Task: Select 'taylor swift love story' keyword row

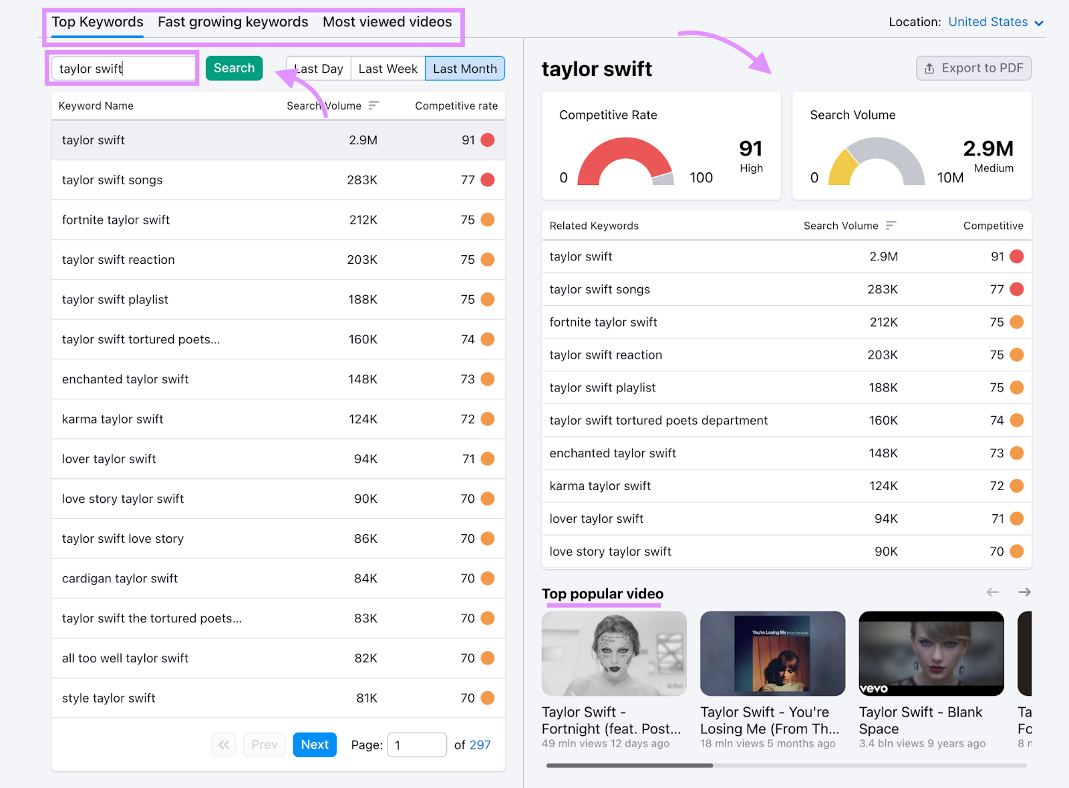Action: point(278,538)
